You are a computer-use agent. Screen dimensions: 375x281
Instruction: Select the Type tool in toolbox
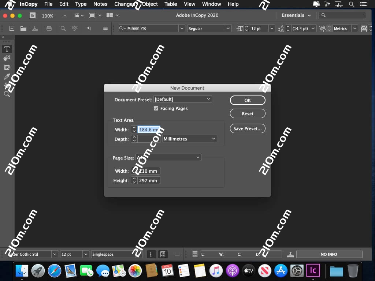[7, 49]
